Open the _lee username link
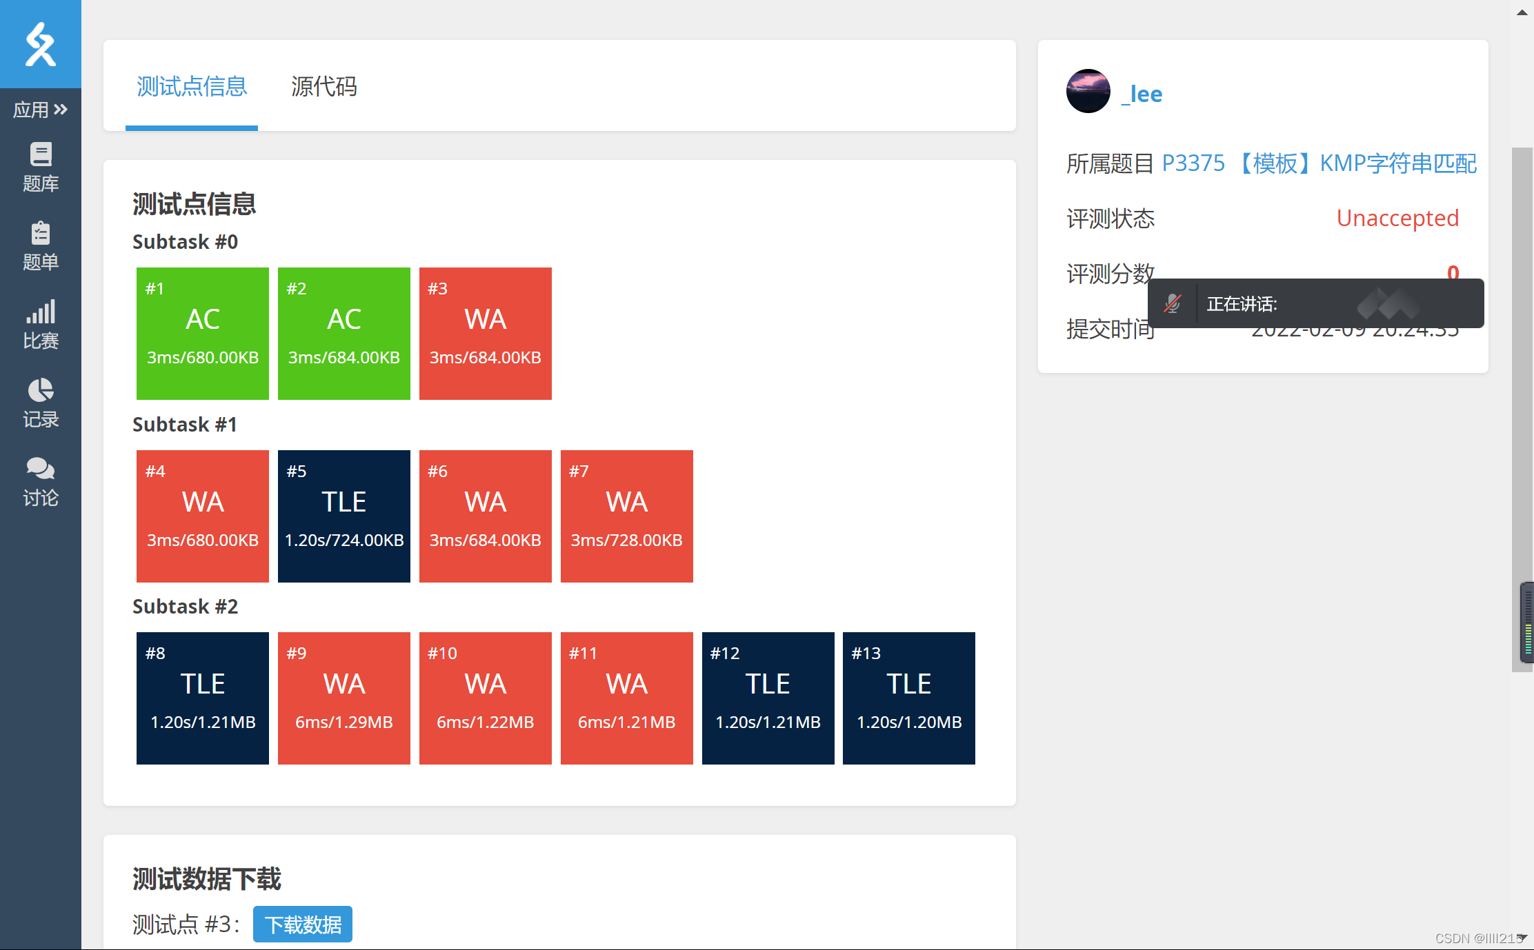 coord(1142,94)
